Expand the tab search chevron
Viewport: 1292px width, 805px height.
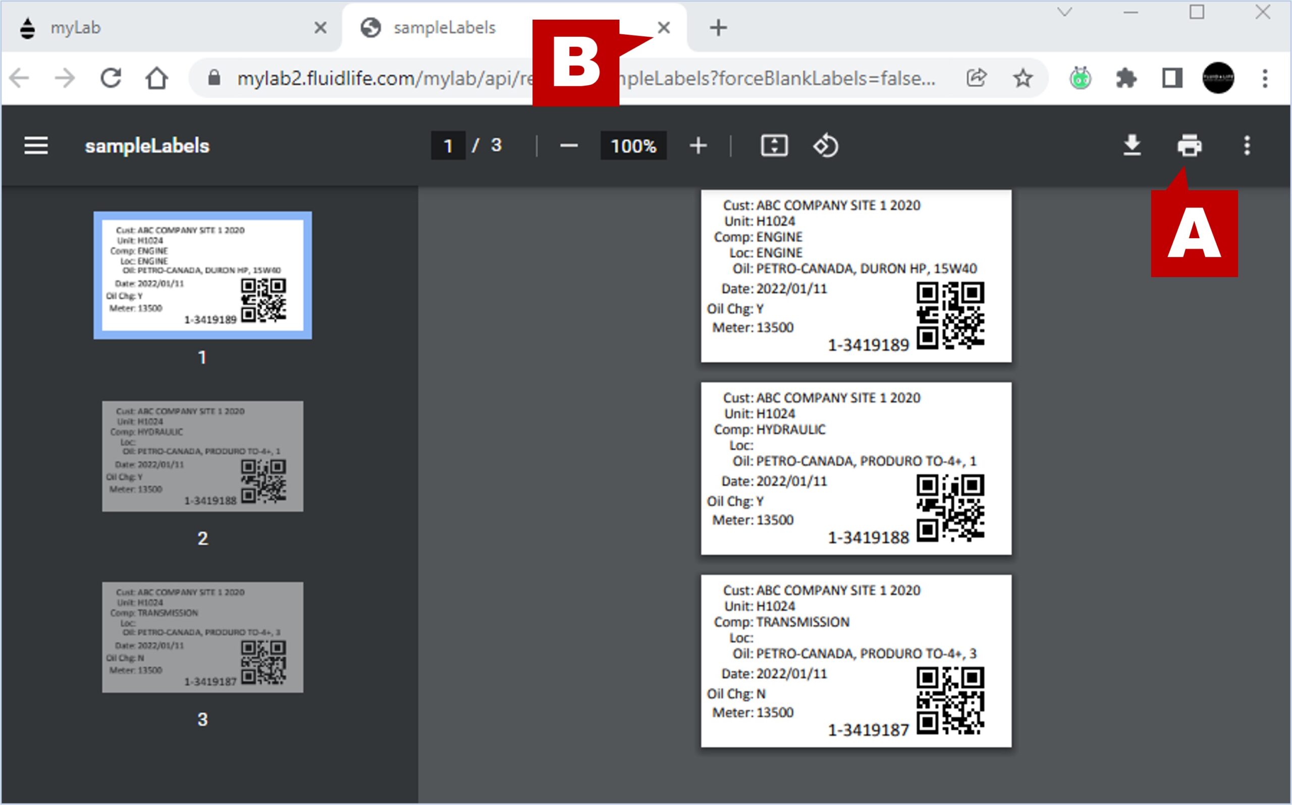tap(1064, 12)
